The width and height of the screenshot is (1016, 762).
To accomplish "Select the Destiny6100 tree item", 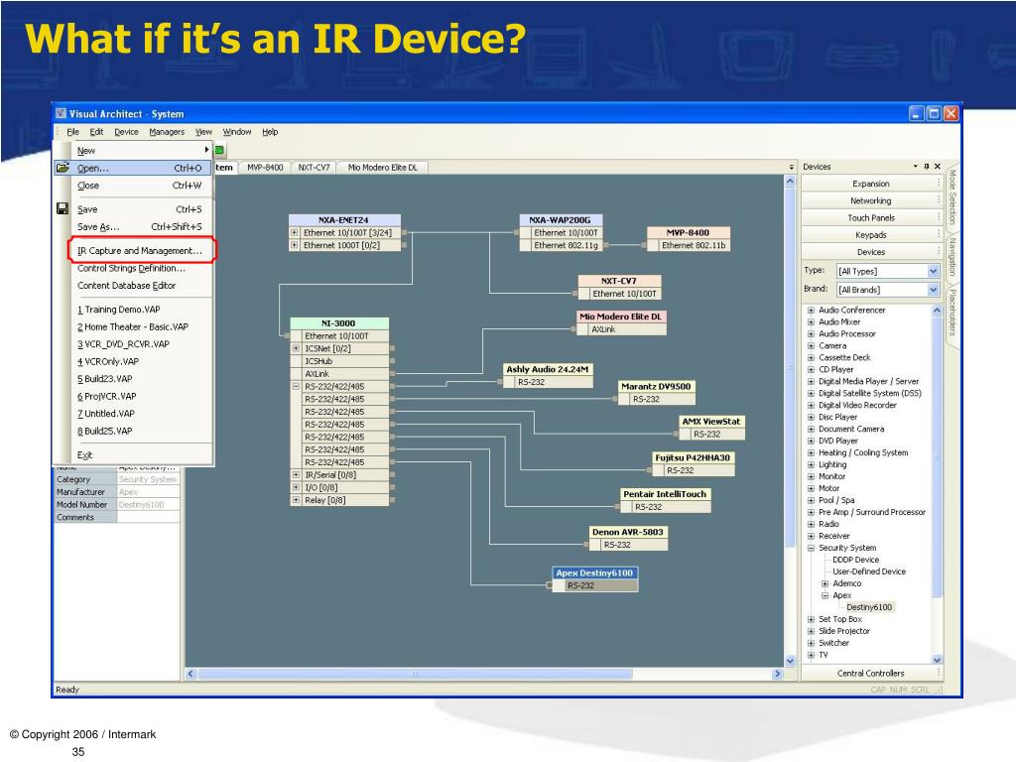I will pyautogui.click(x=869, y=608).
